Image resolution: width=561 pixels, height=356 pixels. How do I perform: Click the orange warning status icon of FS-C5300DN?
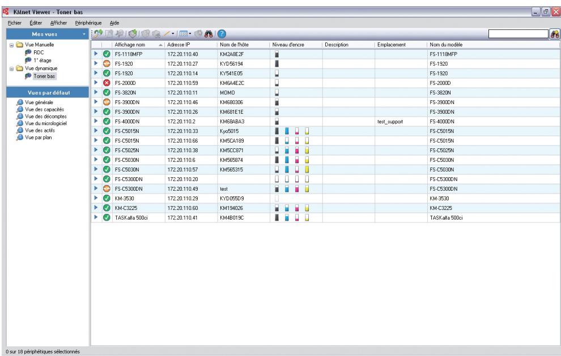tap(107, 188)
